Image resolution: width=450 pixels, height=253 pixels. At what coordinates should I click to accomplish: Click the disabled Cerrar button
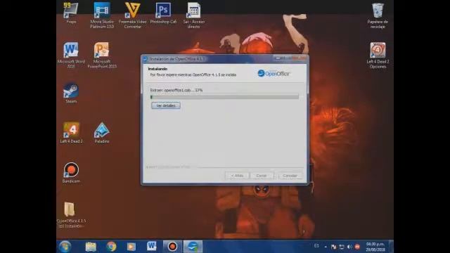click(262, 176)
